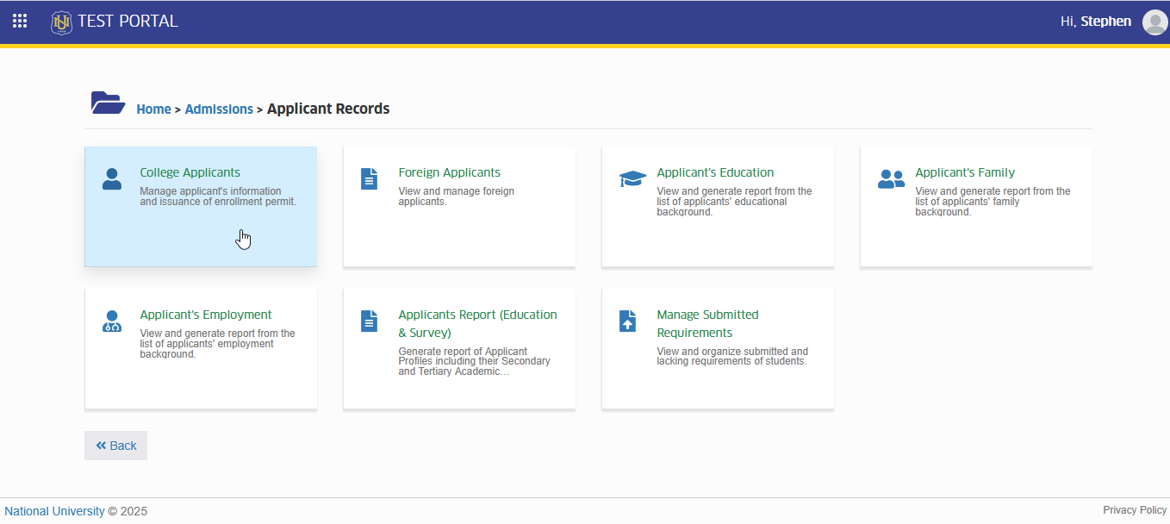Image resolution: width=1170 pixels, height=524 pixels.
Task: Click the Applicant Records breadcrumb text
Action: point(328,109)
